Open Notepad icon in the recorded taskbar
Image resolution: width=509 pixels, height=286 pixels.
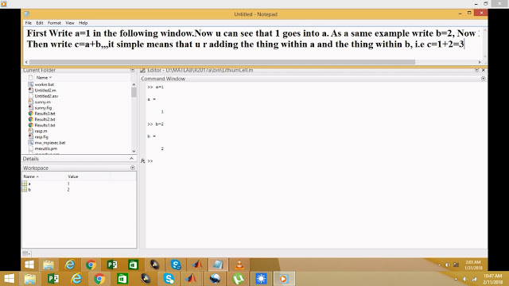(218, 265)
